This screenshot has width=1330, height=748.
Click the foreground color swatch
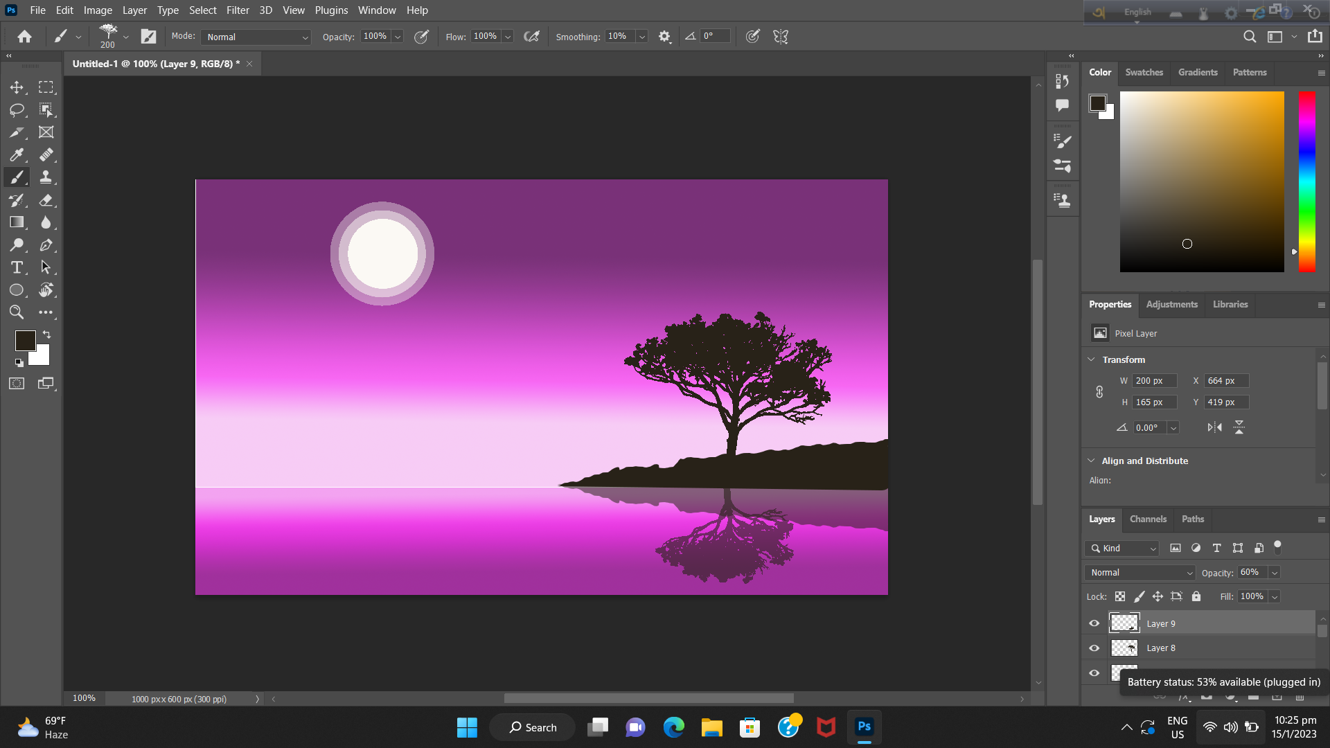point(25,340)
